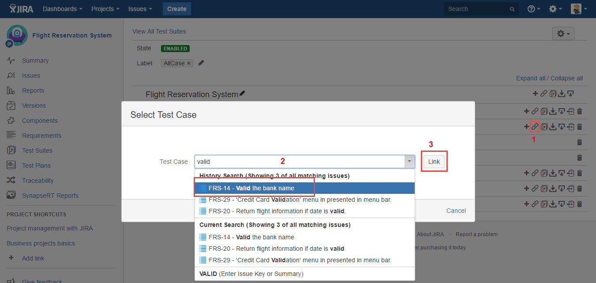Click plus icon in Flight Reservation System row

click(535, 93)
